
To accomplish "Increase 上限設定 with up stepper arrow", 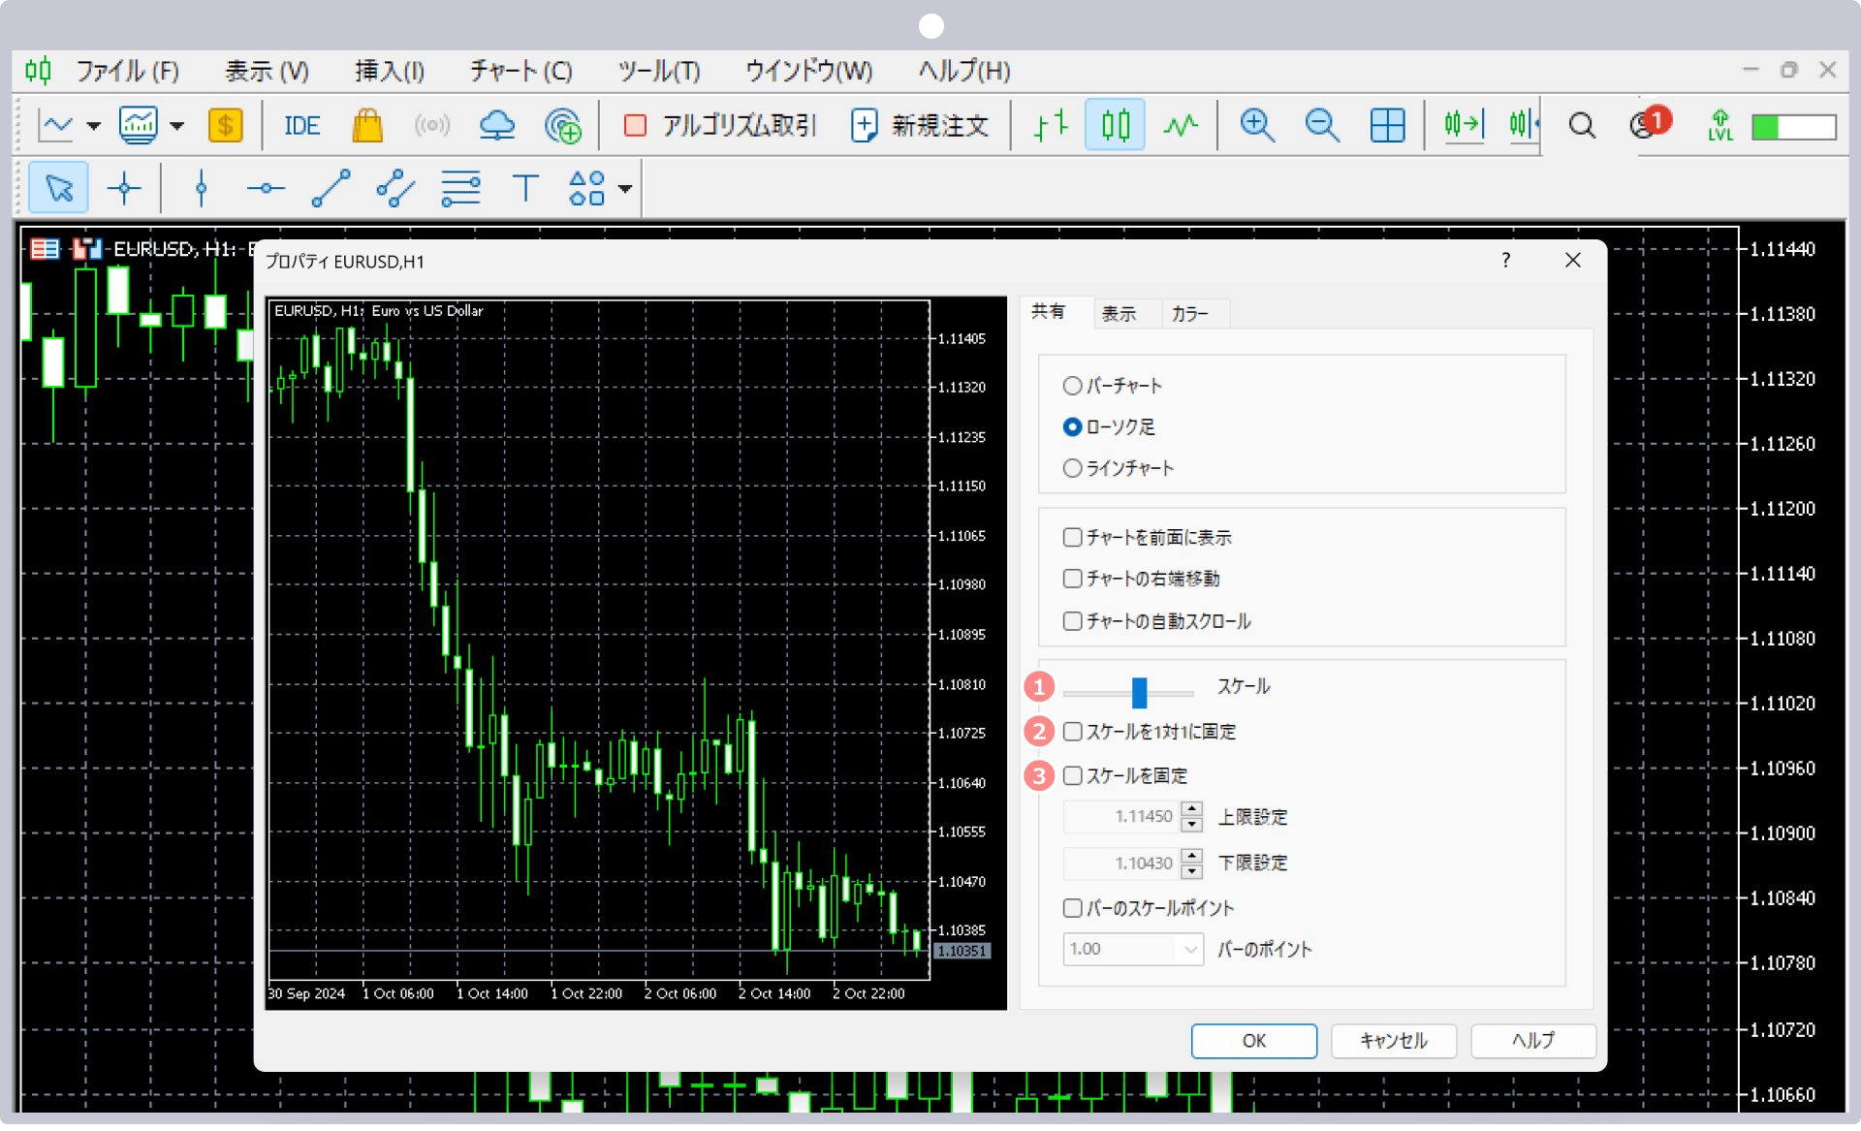I will (1192, 808).
